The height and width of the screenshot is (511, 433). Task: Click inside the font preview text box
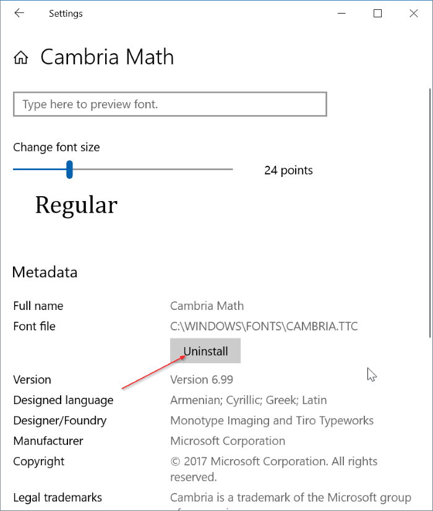tap(169, 104)
